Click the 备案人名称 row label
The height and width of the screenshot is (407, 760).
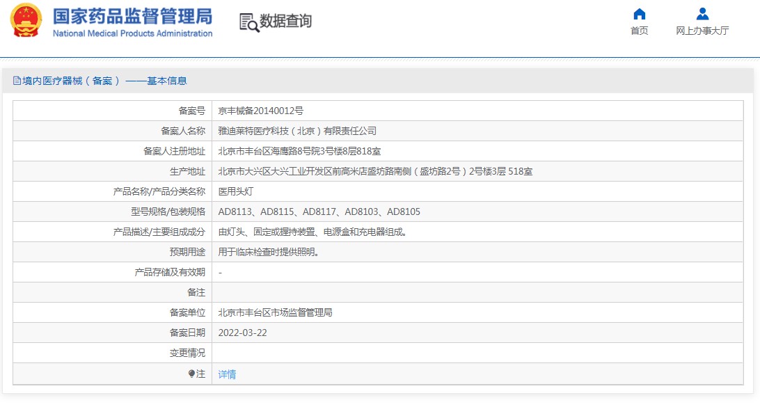183,131
